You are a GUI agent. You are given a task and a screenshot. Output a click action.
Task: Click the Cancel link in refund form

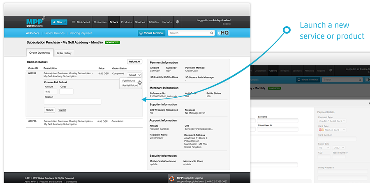click(62, 110)
